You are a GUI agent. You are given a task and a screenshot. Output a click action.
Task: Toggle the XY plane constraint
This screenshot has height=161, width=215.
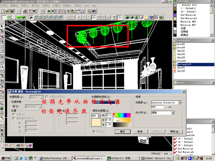(x=94, y=17)
